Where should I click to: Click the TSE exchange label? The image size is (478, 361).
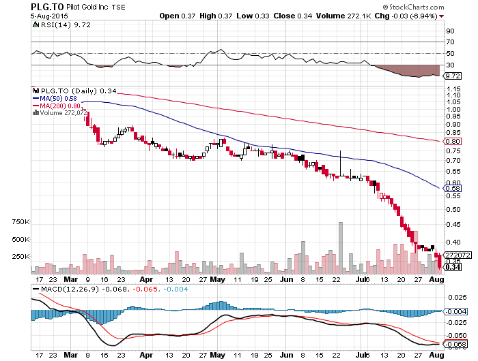(x=118, y=7)
